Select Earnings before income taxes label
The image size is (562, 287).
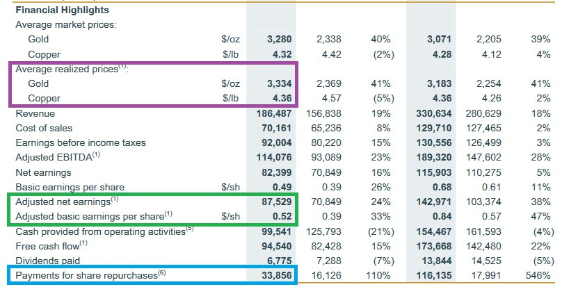(x=80, y=142)
